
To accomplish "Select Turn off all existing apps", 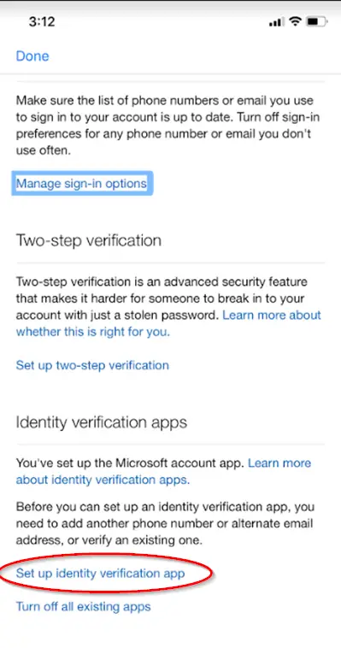I will [x=83, y=607].
